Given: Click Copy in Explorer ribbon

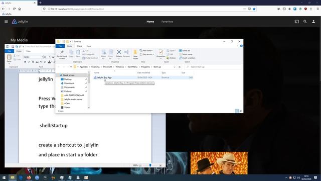Looking at the screenshot, I should [x=71, y=53].
